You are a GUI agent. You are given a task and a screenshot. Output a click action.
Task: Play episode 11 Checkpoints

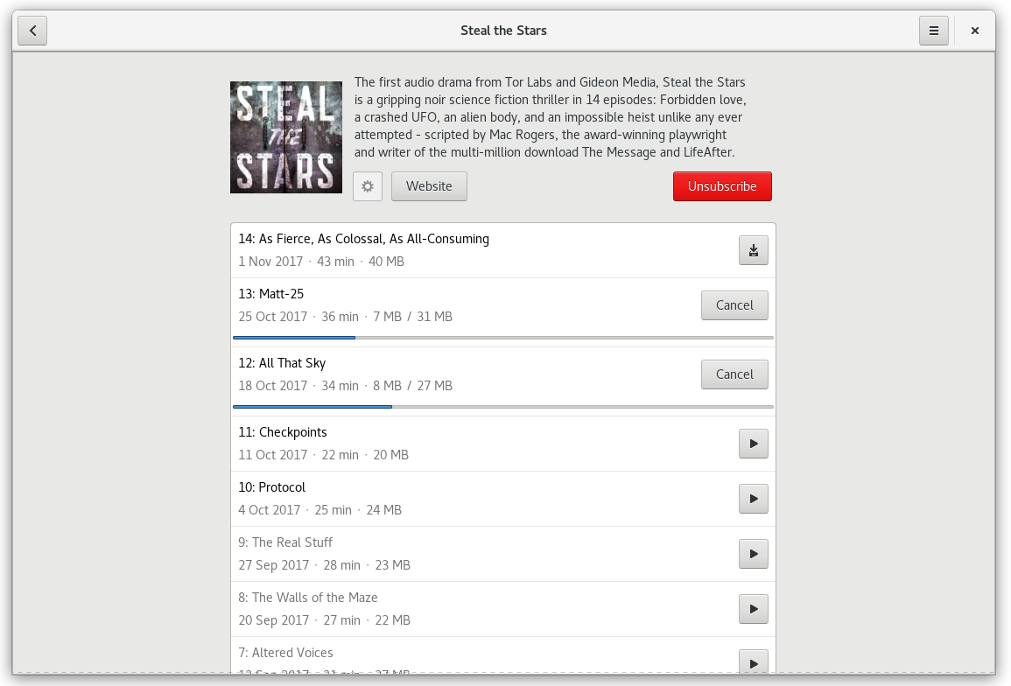point(753,444)
